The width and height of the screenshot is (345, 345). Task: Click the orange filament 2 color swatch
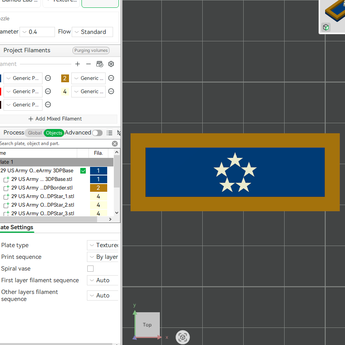click(65, 78)
